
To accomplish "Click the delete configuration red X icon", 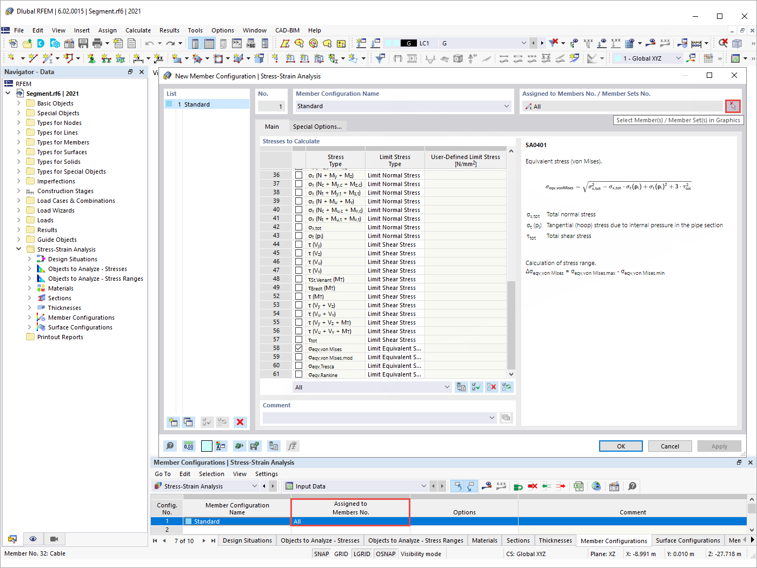I will 240,422.
